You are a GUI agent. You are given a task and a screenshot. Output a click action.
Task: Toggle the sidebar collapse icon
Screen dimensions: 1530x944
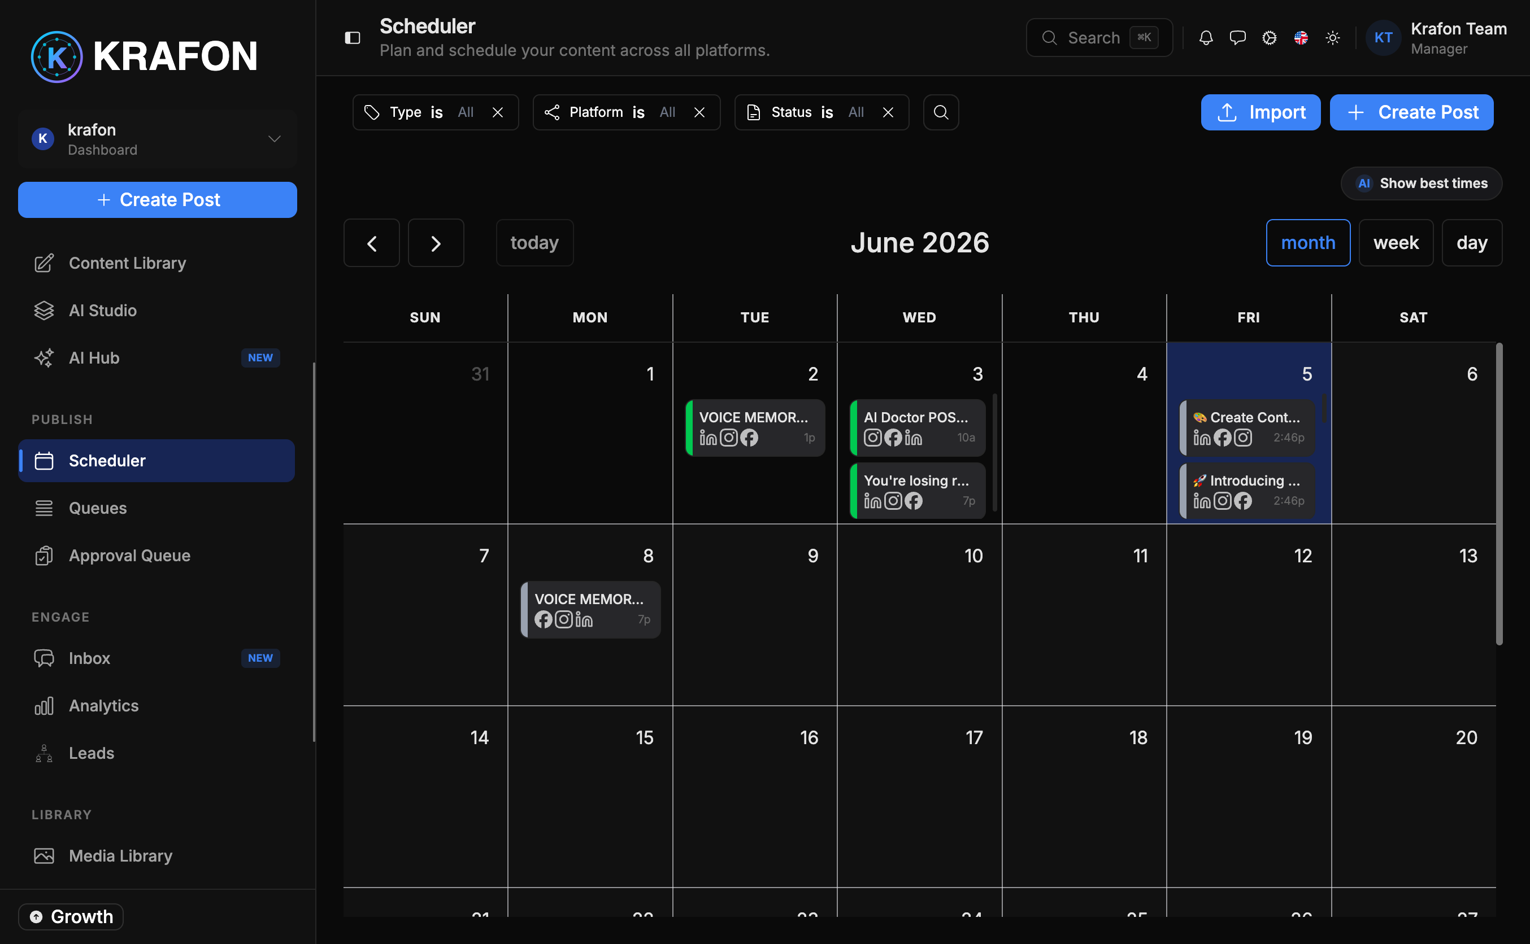pos(353,38)
